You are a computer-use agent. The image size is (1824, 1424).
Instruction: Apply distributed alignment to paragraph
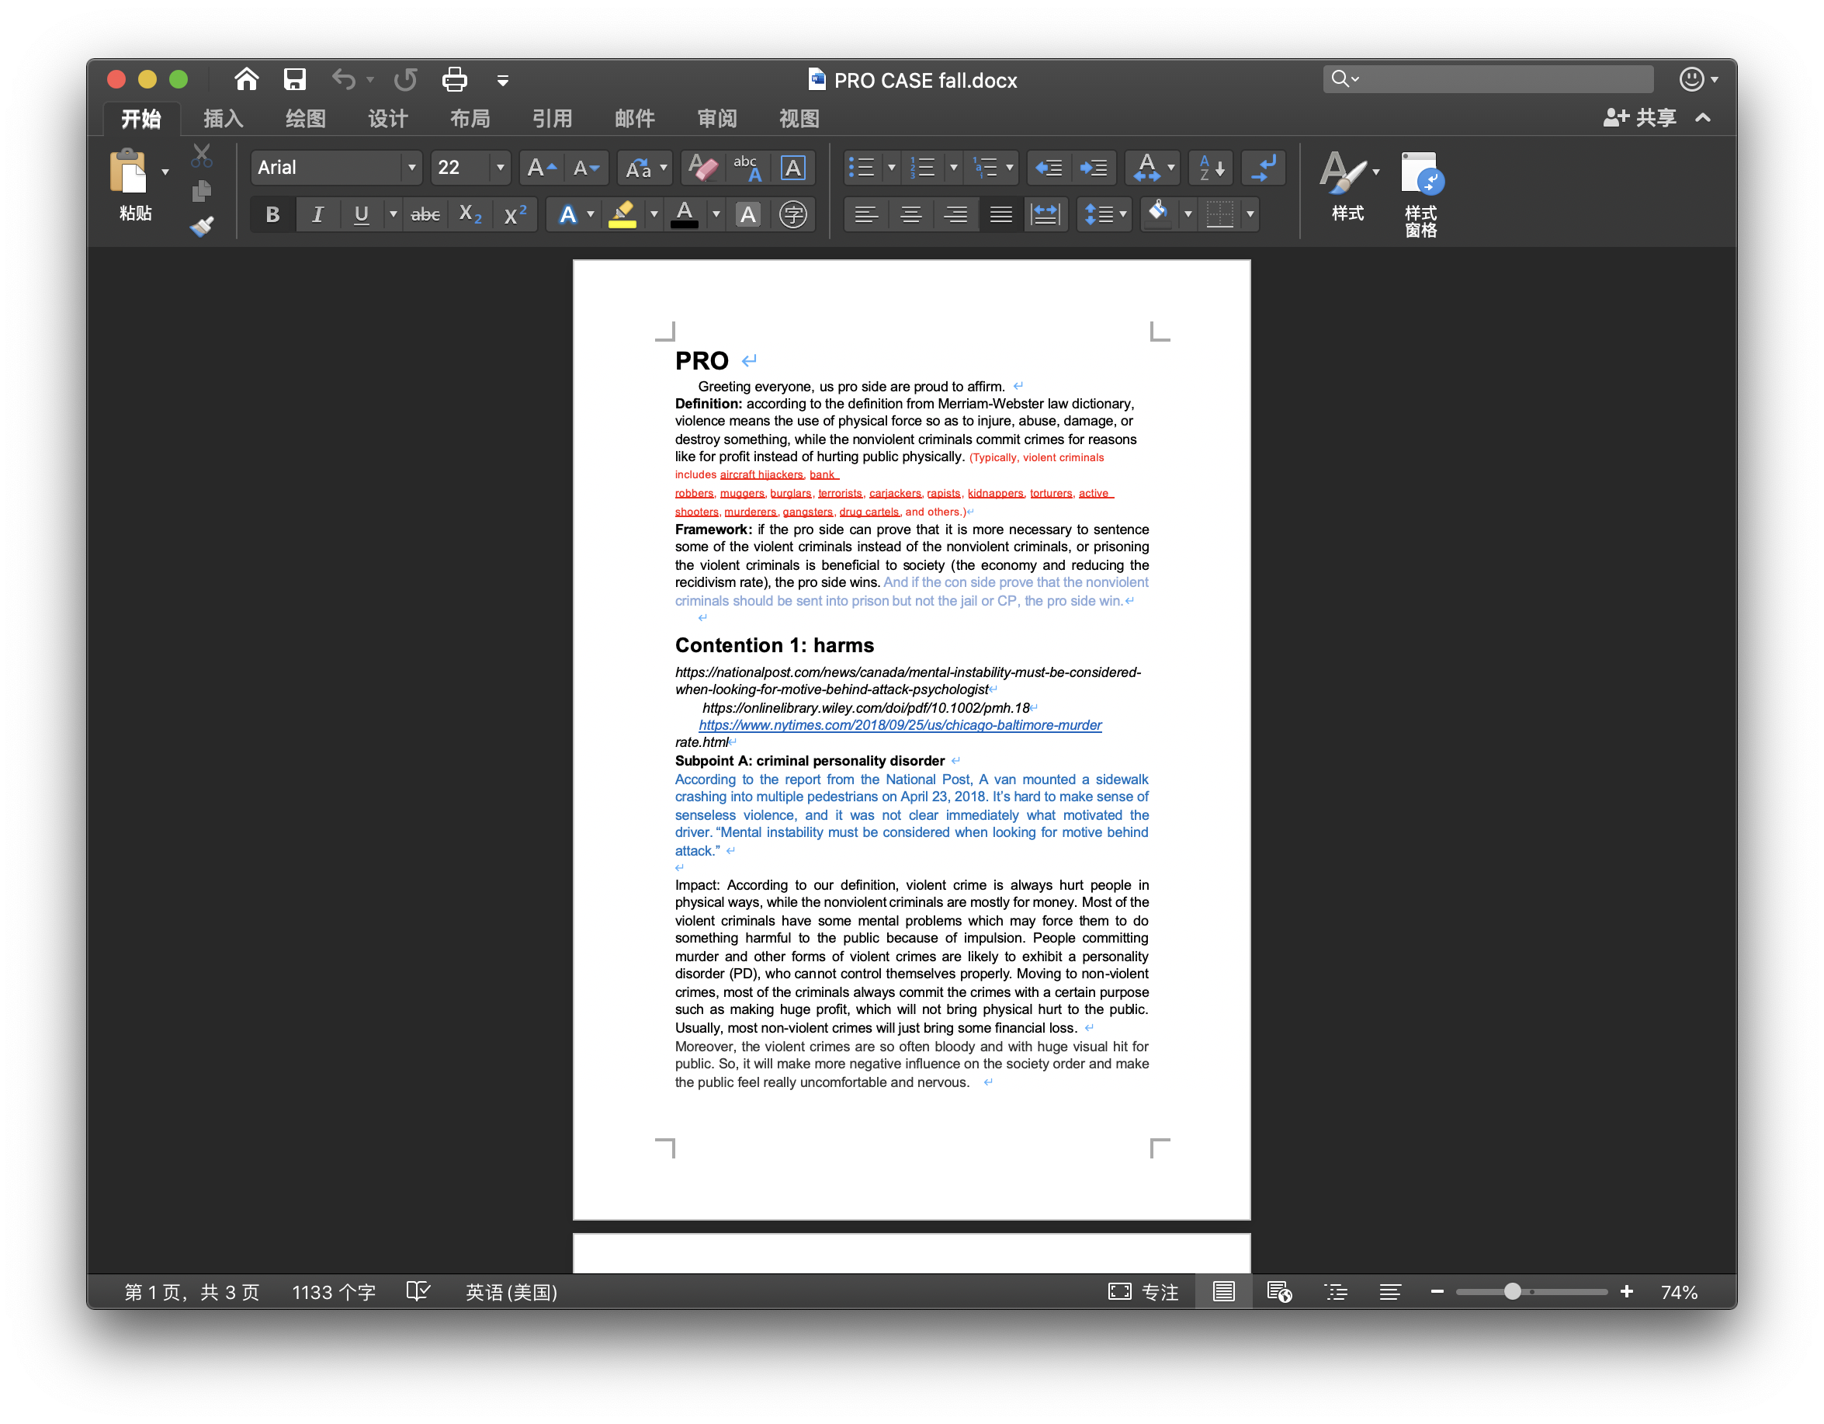point(1046,215)
